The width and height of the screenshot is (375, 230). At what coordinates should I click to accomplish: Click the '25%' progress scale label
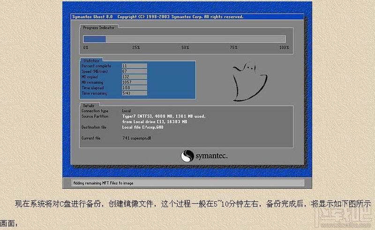(x=136, y=48)
